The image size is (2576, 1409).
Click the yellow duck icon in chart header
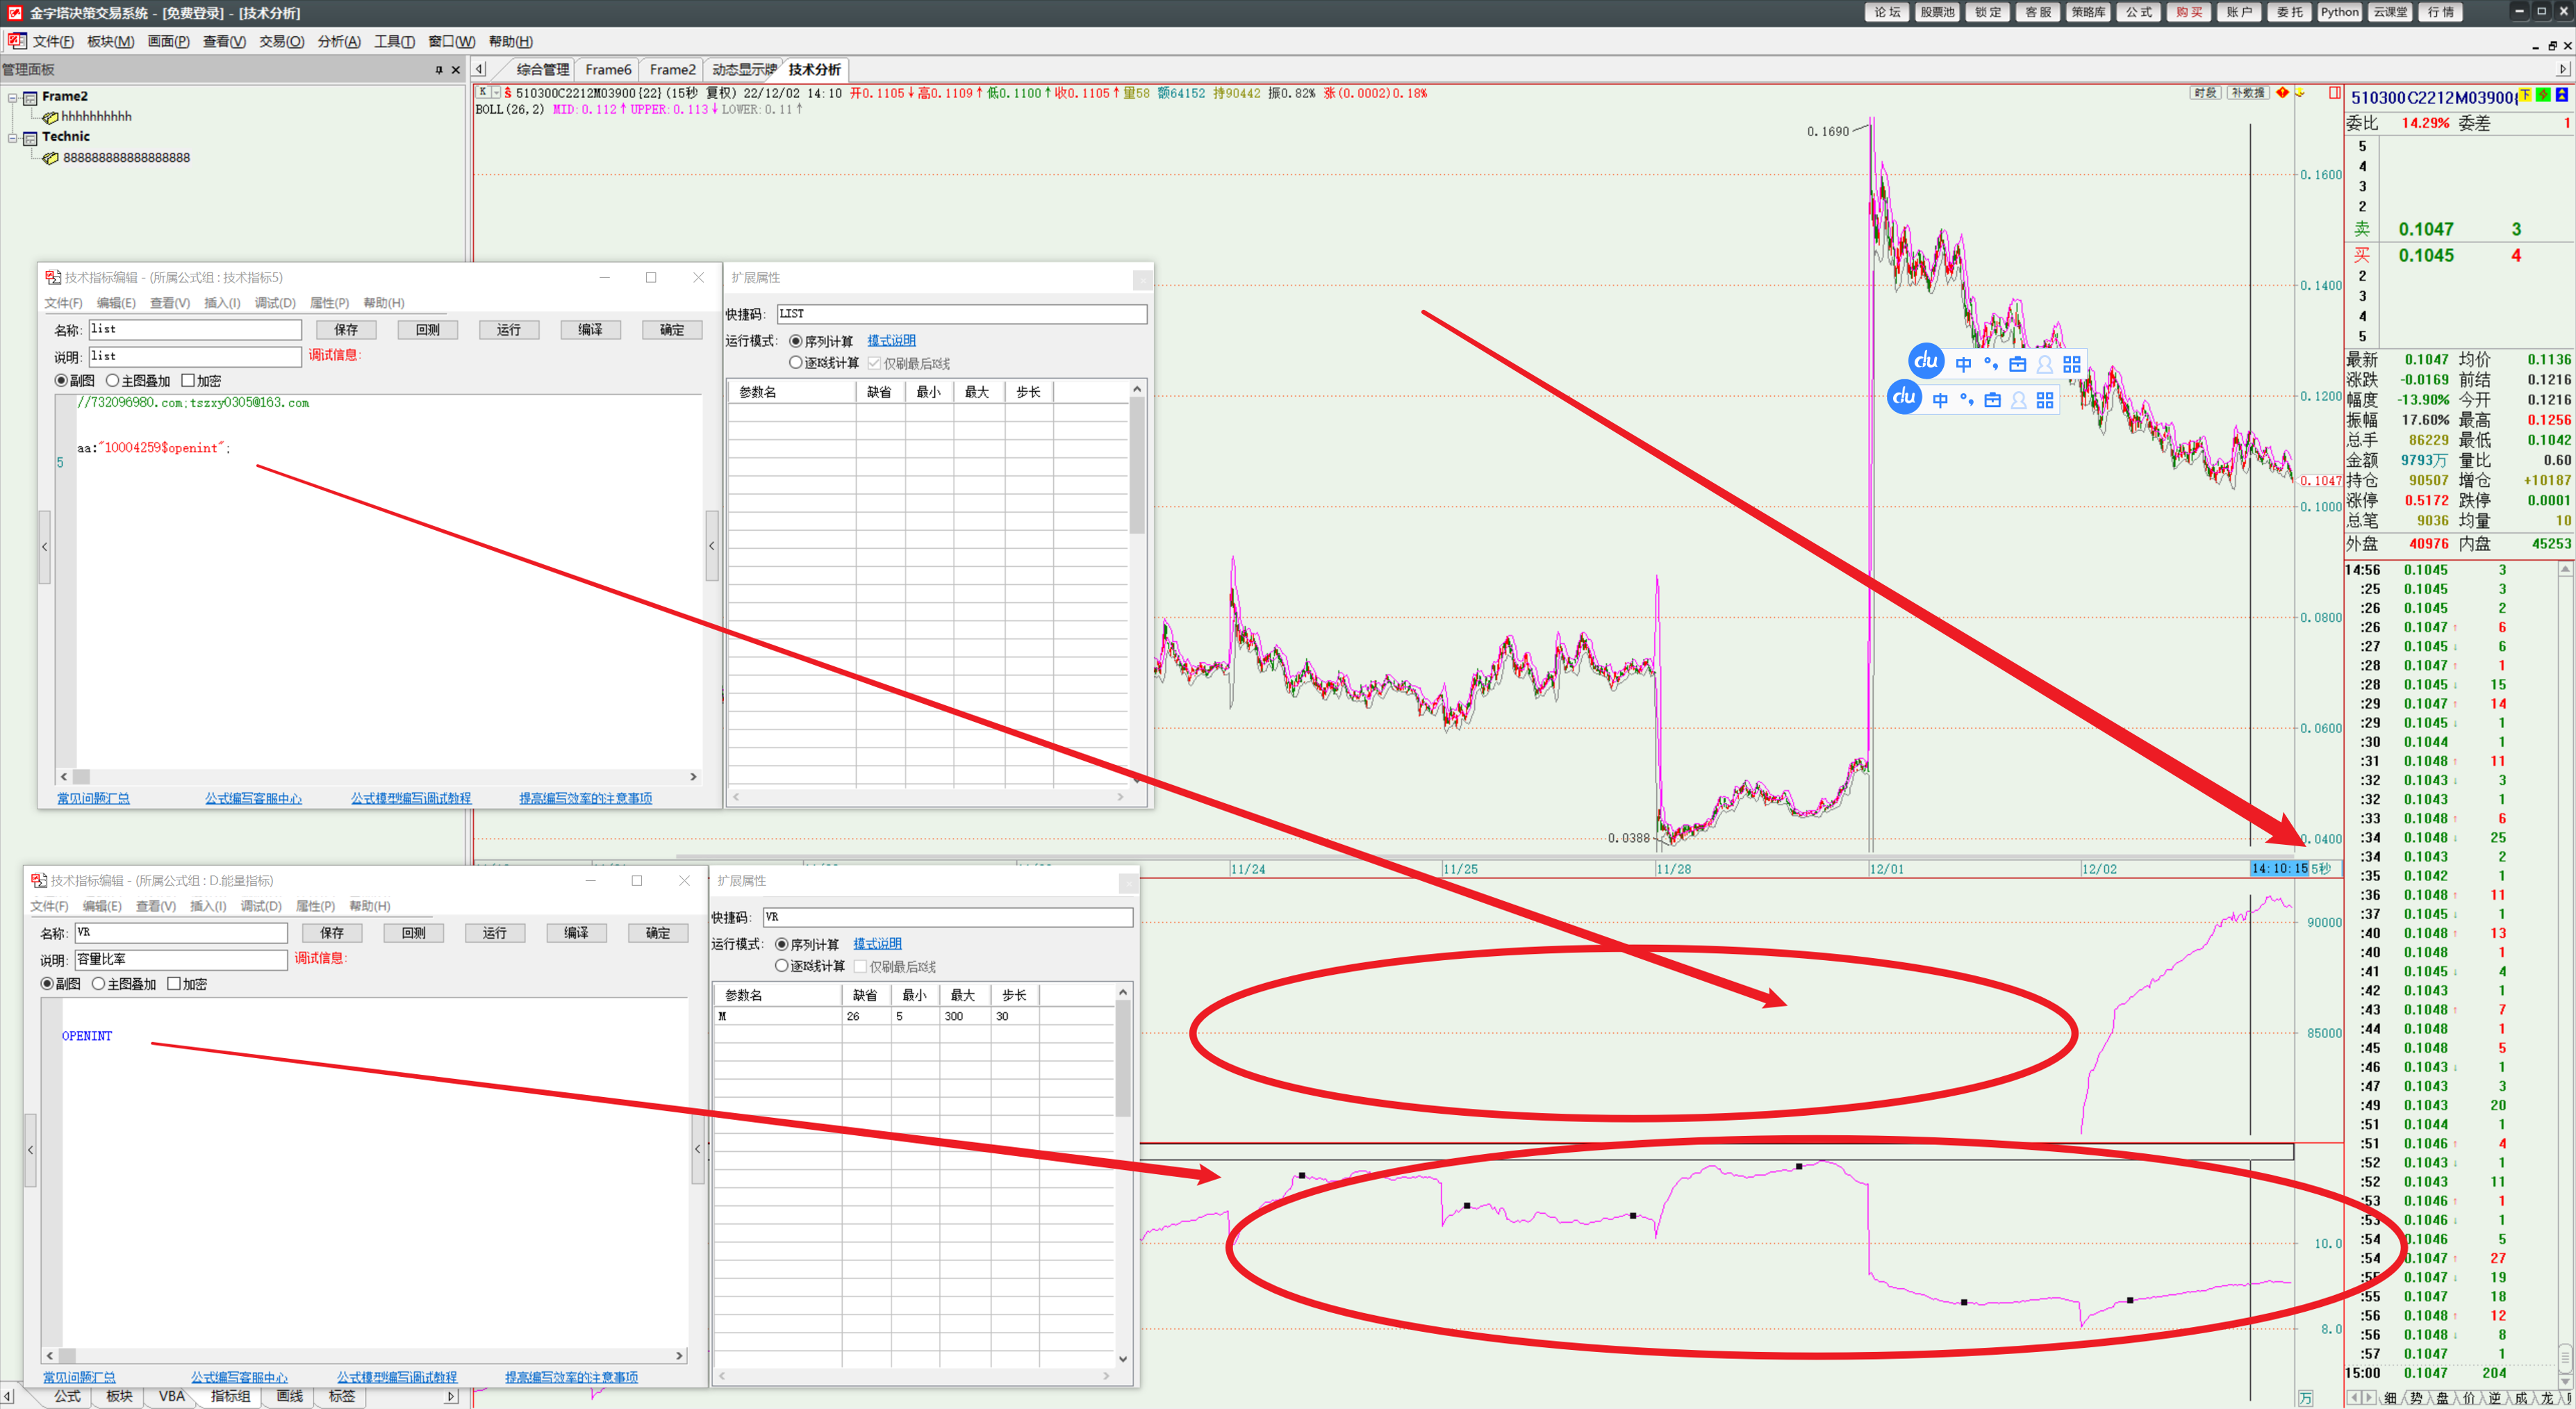pos(2300,93)
